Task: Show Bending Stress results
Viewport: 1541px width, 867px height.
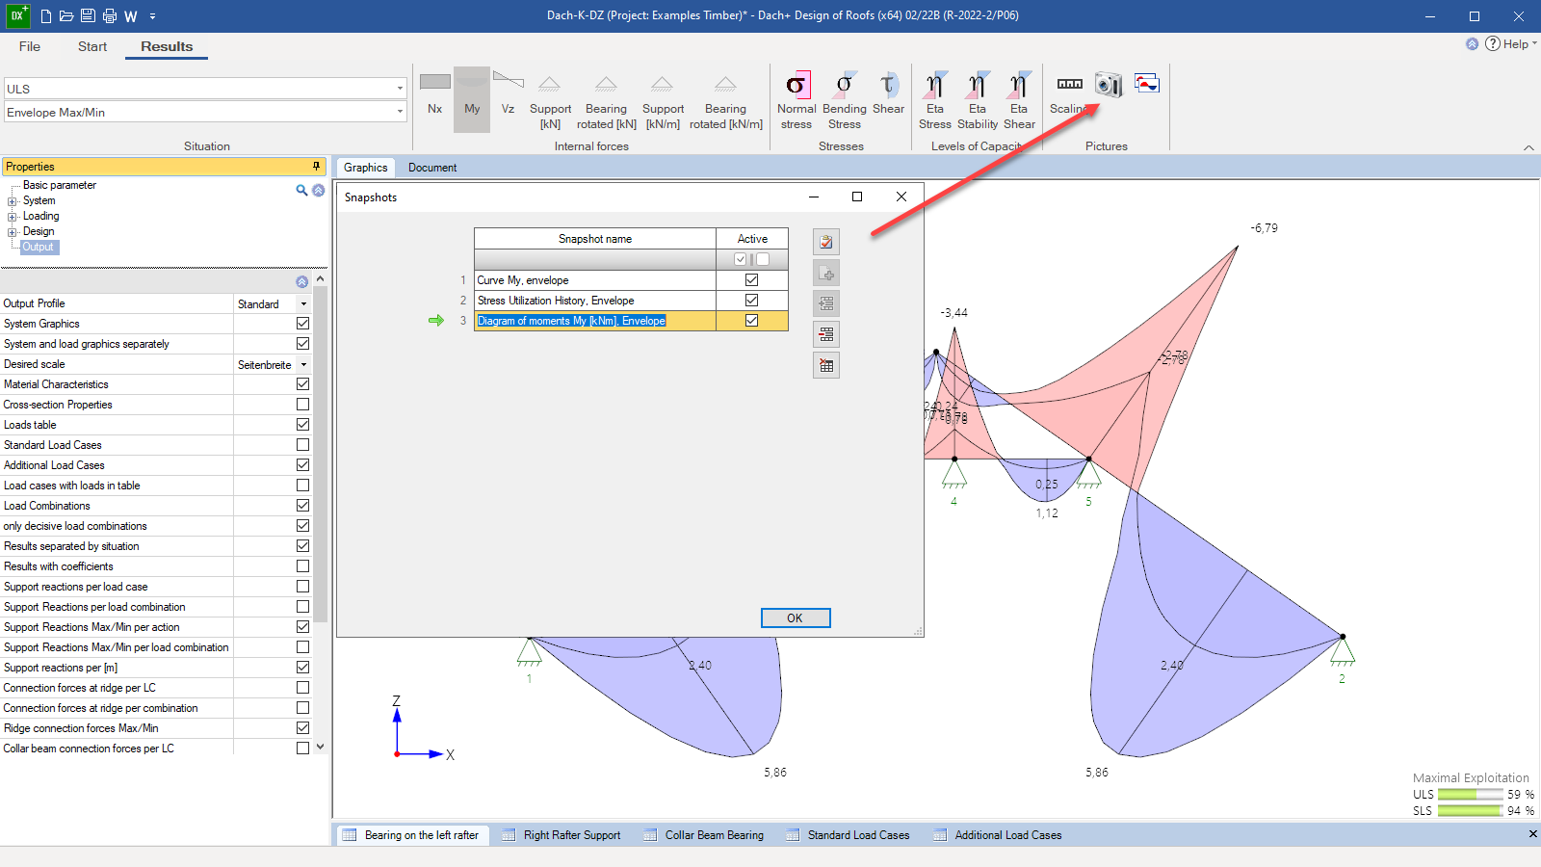Action: click(x=844, y=100)
